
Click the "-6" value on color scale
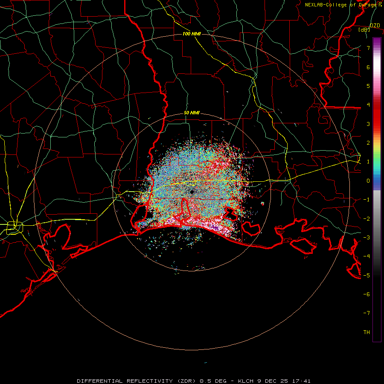[x=367, y=294]
